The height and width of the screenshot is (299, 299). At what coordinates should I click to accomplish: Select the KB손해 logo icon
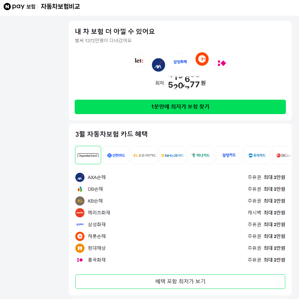tap(79, 201)
